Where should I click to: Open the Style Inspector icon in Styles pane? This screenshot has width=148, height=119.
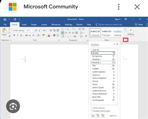click(98, 116)
